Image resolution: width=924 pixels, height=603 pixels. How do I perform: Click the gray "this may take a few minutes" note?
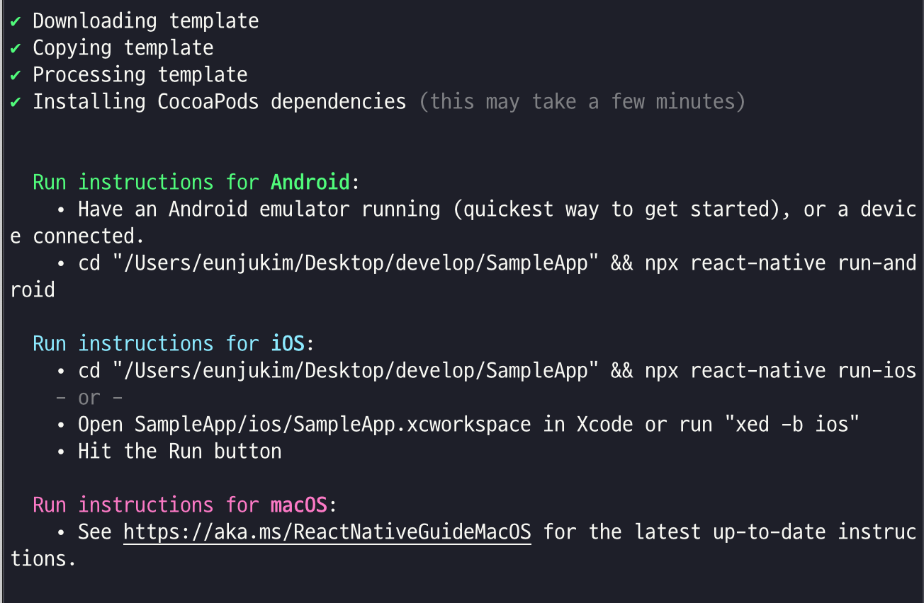point(582,102)
